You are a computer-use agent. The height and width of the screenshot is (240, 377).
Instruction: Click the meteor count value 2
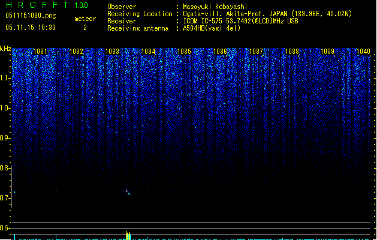[x=85, y=28]
